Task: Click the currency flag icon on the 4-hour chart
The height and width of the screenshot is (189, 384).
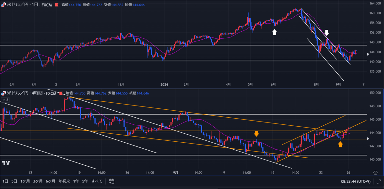Action: (3, 93)
